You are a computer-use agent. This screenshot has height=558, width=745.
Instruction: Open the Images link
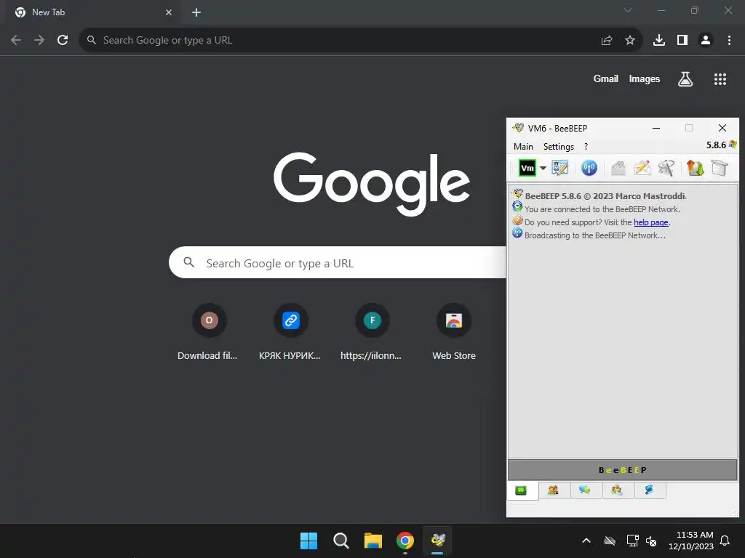645,78
